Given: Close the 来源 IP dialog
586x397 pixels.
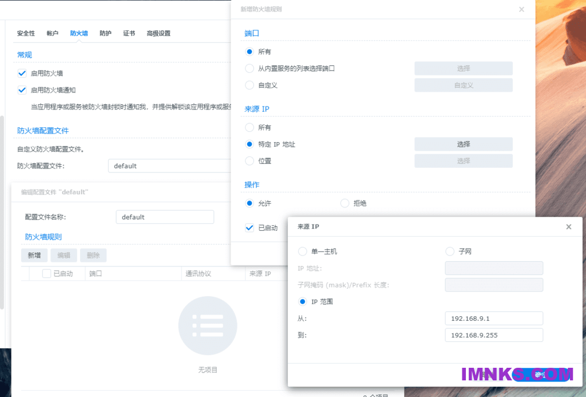Looking at the screenshot, I should pyautogui.click(x=568, y=227).
